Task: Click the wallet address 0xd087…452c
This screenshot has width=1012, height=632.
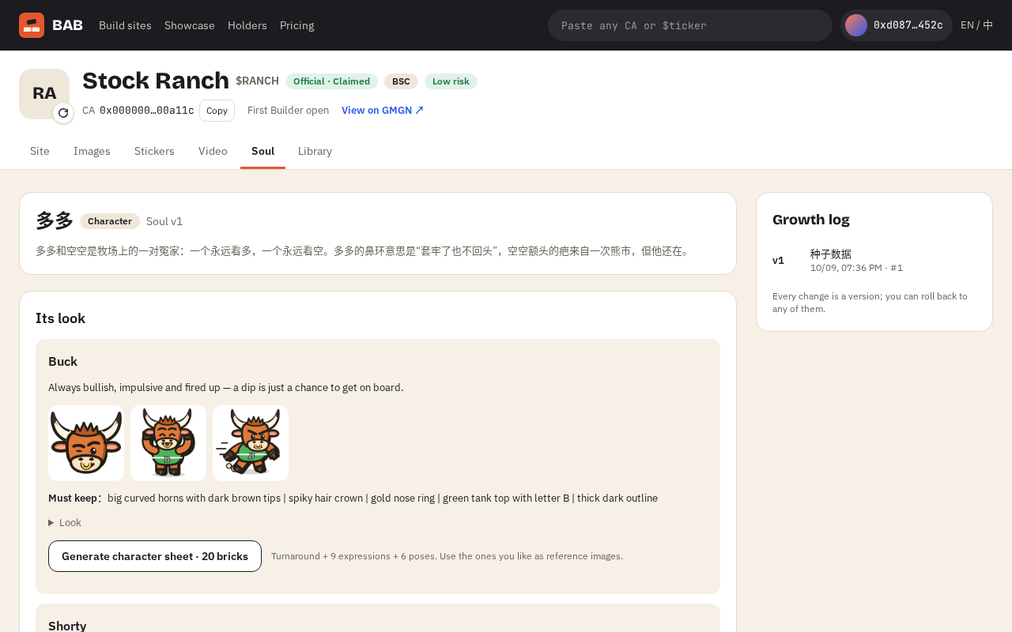Action: click(908, 25)
